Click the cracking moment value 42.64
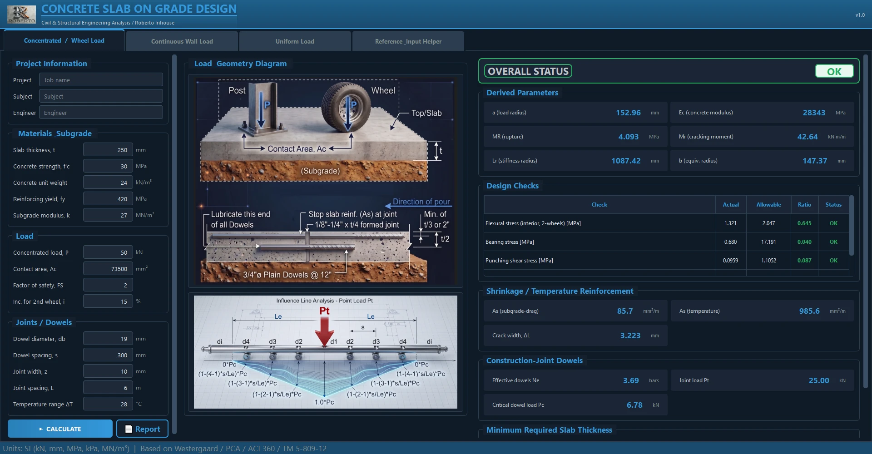Screen dimensions: 872x454 [x=808, y=137]
